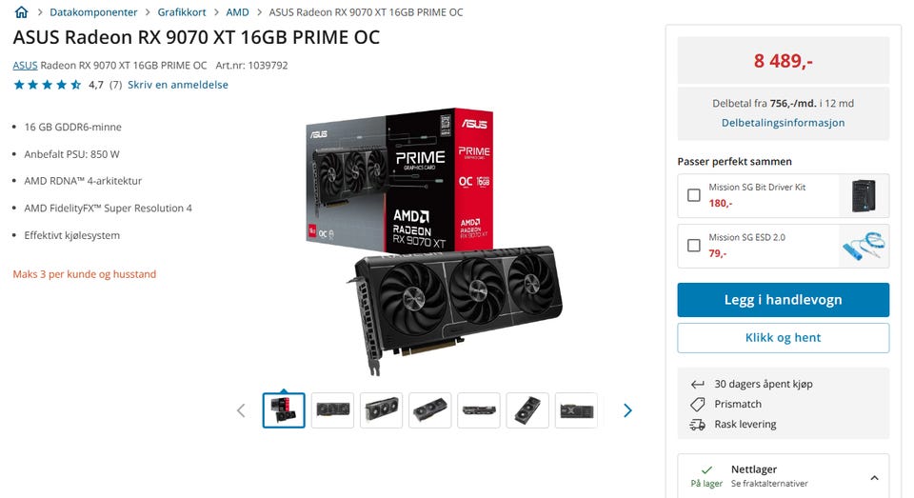This screenshot has height=498, width=914.
Task: Click the Mission SG Bit Driver Kit image
Action: point(864,195)
